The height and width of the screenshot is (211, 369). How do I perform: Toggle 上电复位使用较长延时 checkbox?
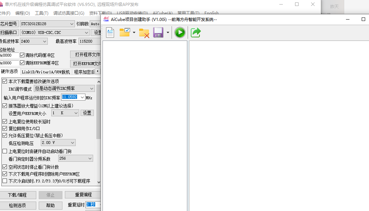[5, 122]
